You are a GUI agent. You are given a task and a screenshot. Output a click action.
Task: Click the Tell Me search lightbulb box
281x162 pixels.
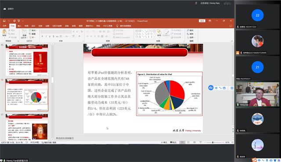(x=124, y=26)
